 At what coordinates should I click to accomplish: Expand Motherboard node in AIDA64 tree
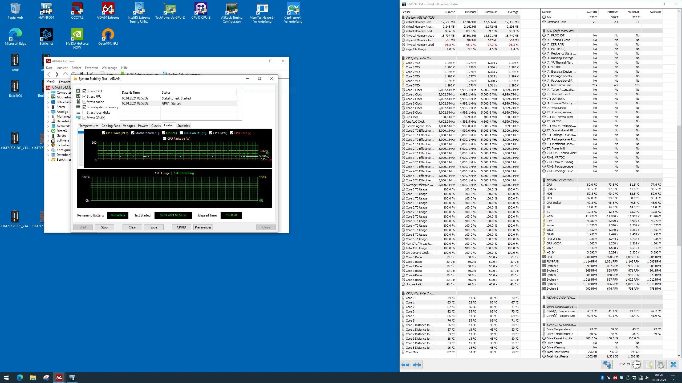(x=48, y=97)
